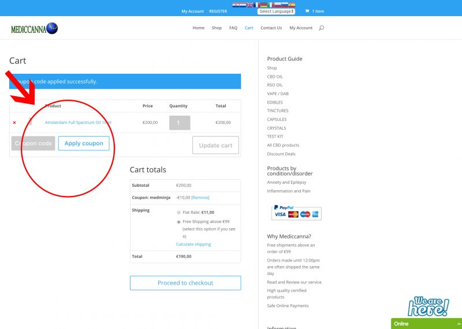Open TEST KIT category link
The height and width of the screenshot is (329, 462).
pyautogui.click(x=275, y=137)
